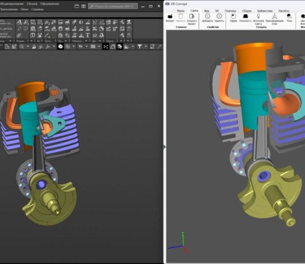
Task: Toggle the highlighted scissors-like section button
Action: (x=106, y=46)
